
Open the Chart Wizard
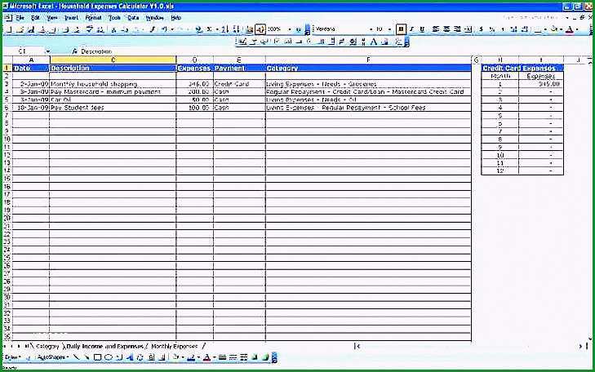tap(249, 29)
